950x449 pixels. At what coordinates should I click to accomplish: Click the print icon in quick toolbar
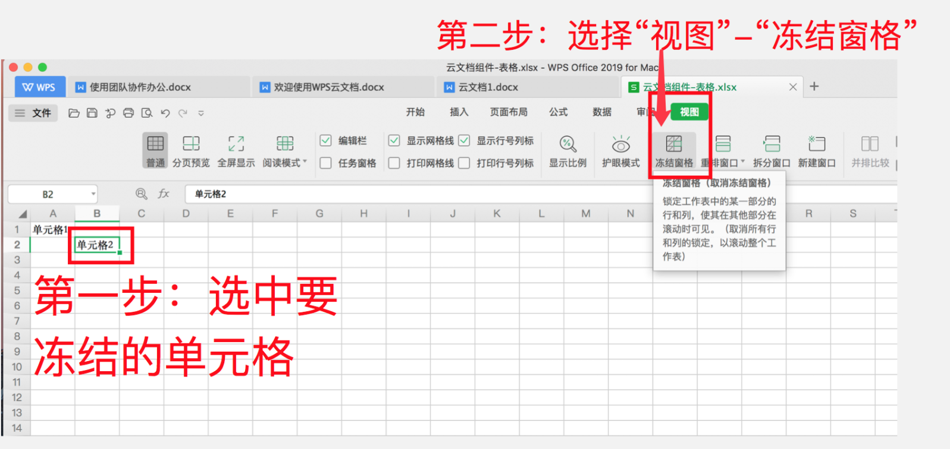pos(128,113)
